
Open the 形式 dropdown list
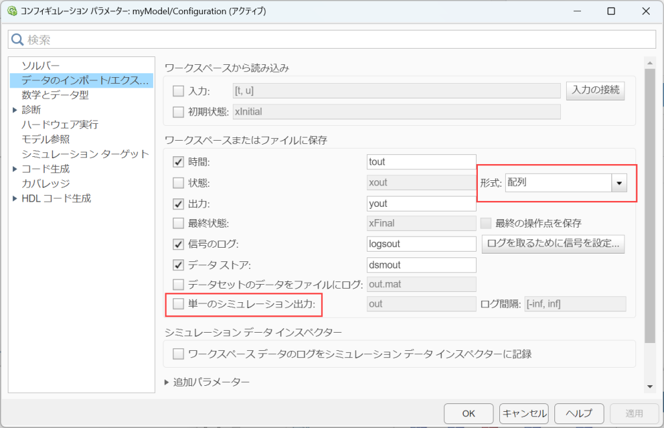619,183
